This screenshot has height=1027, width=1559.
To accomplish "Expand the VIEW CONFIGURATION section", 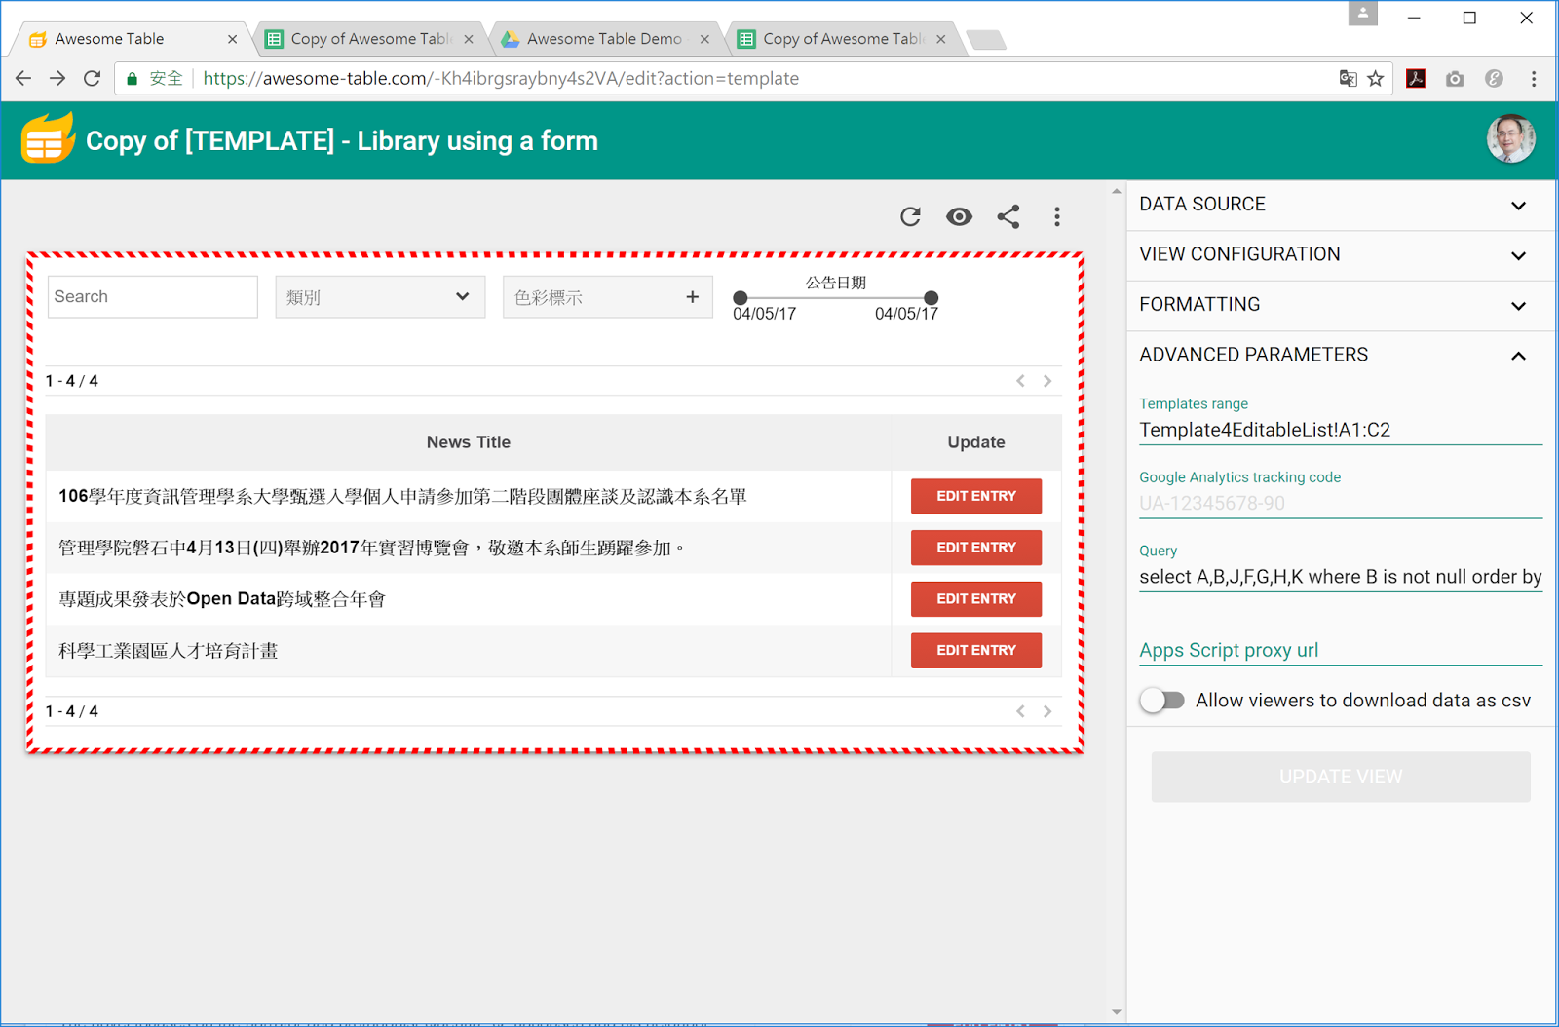I will [1341, 255].
